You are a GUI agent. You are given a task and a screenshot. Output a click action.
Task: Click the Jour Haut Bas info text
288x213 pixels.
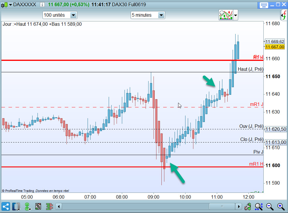point(42,24)
